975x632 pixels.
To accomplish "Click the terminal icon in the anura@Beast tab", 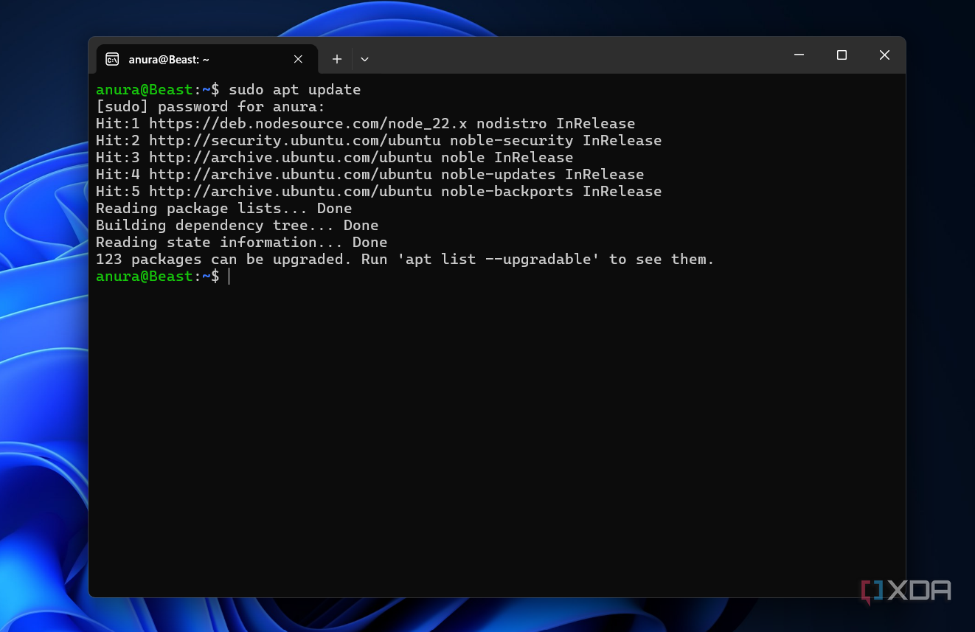I will [112, 59].
